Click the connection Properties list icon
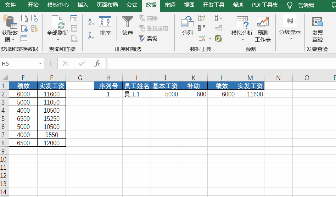The height and width of the screenshot is (197, 336). pyautogui.click(x=74, y=28)
